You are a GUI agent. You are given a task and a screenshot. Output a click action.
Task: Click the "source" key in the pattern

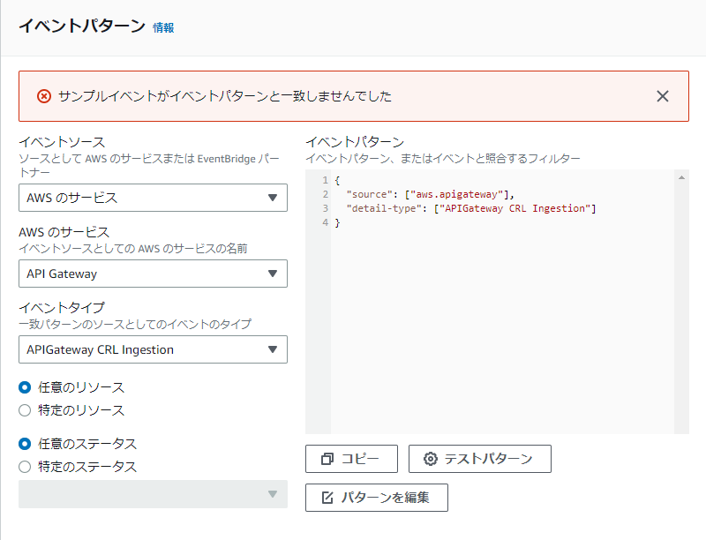point(369,194)
